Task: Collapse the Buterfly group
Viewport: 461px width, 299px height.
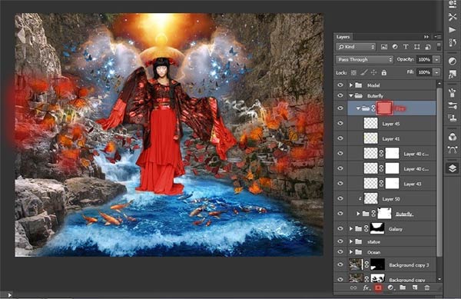Action: [x=351, y=96]
